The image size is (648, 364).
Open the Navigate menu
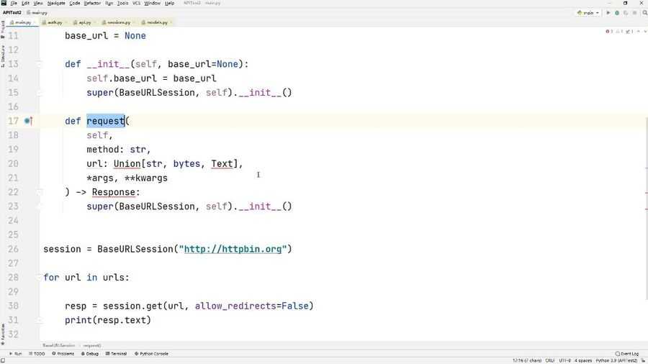pyautogui.click(x=56, y=3)
